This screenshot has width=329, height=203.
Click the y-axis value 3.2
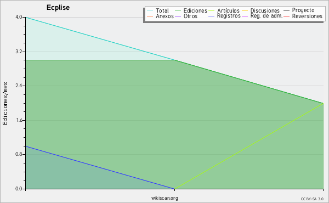pos(19,52)
